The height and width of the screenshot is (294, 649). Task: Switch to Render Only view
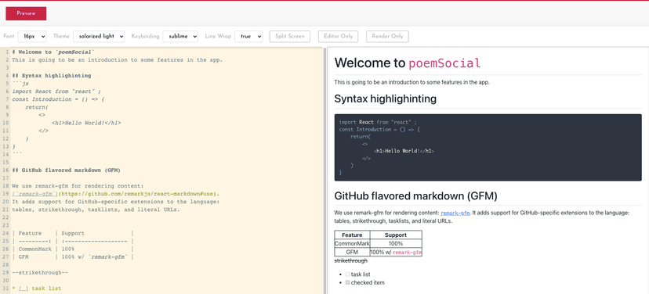pos(387,36)
